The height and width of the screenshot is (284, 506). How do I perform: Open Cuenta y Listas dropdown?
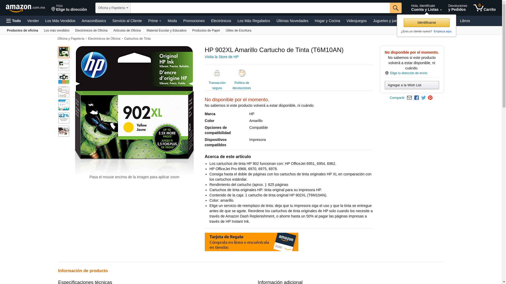tap(426, 8)
